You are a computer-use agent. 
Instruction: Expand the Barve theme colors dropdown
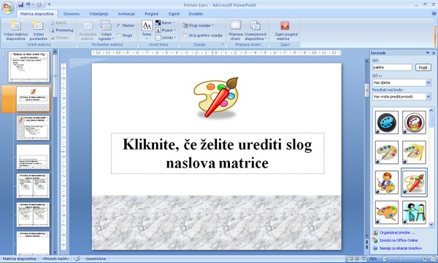pyautogui.click(x=165, y=23)
